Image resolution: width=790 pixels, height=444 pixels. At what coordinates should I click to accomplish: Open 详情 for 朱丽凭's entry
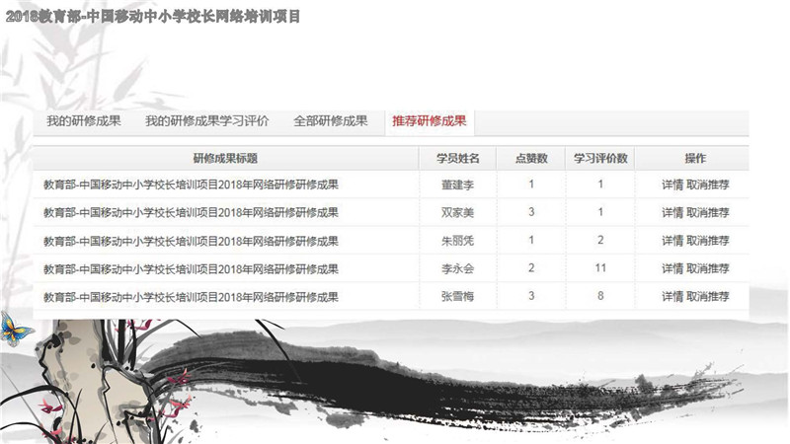click(672, 241)
